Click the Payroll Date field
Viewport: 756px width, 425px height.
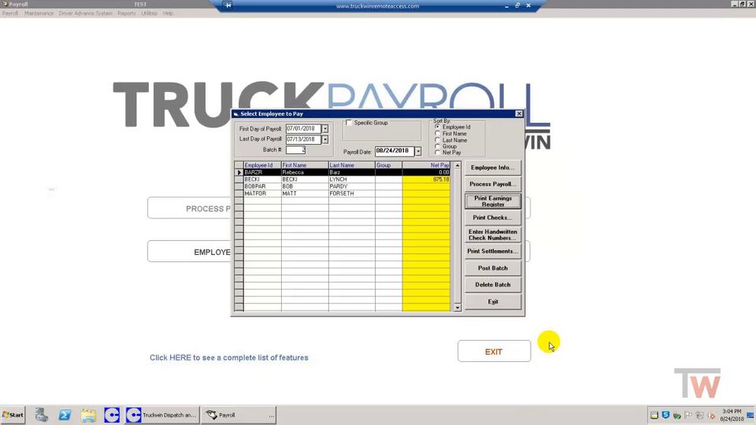[x=395, y=151]
